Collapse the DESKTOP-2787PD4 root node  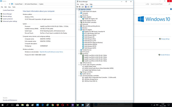[x=77, y=10]
